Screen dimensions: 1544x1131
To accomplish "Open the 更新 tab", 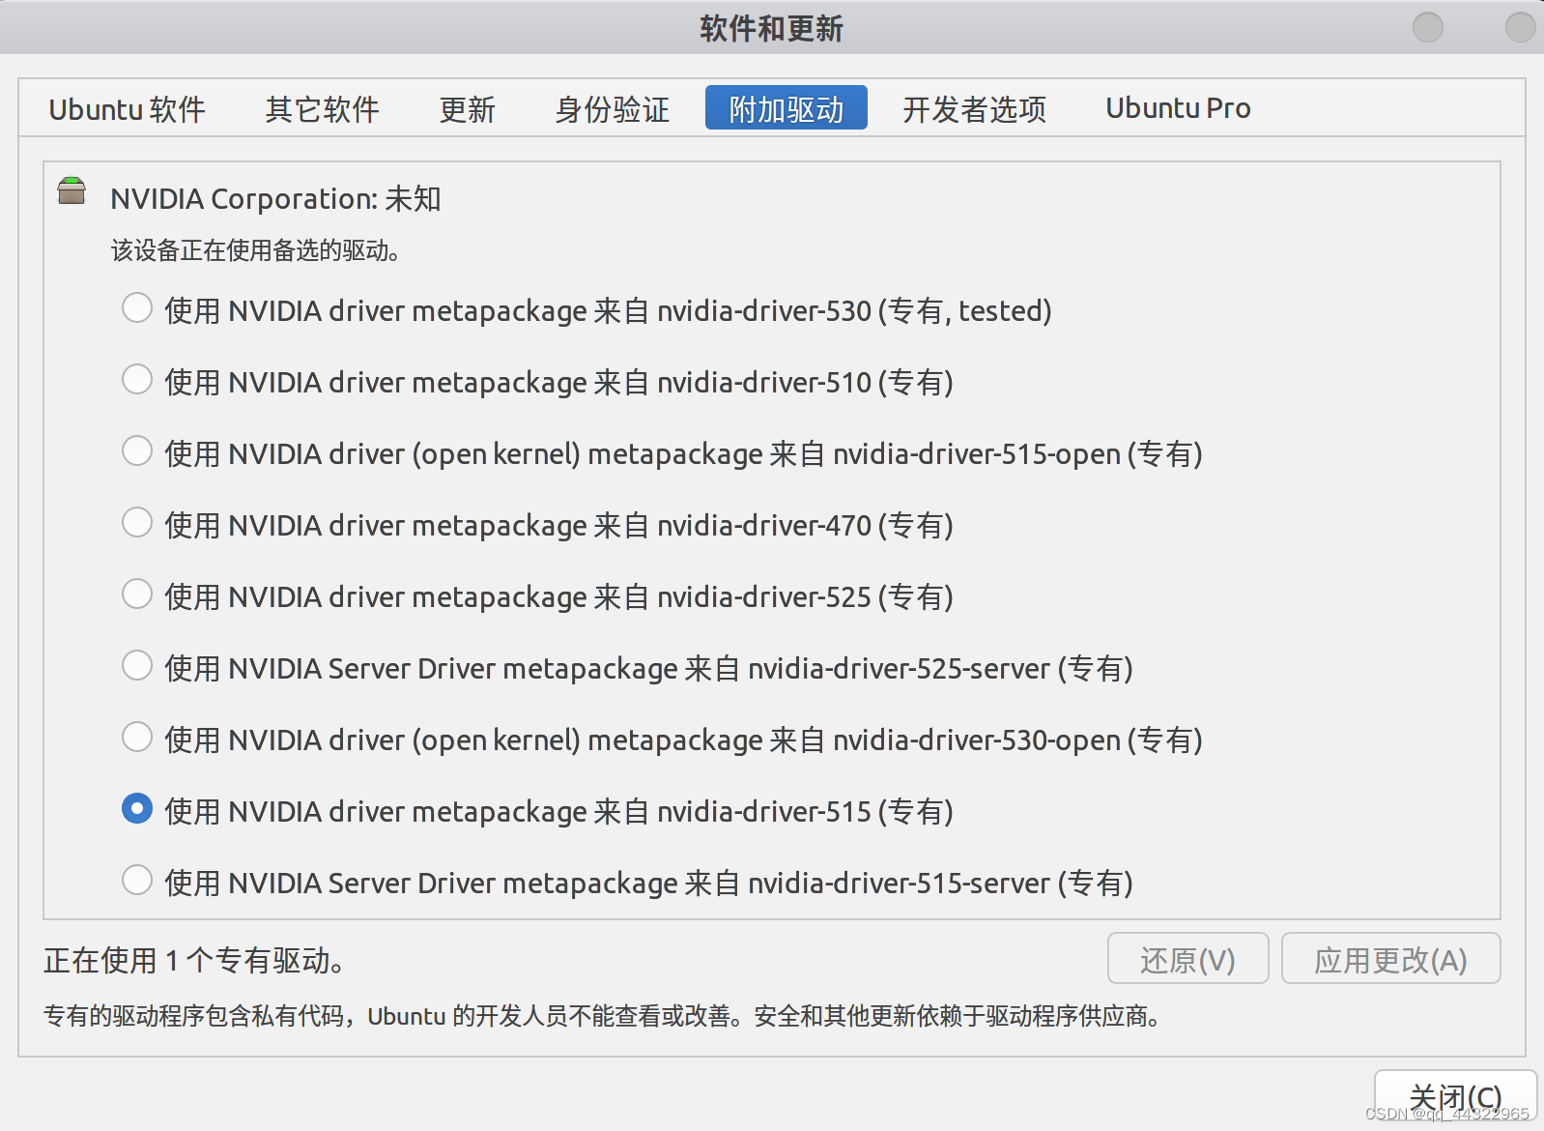I will (468, 108).
